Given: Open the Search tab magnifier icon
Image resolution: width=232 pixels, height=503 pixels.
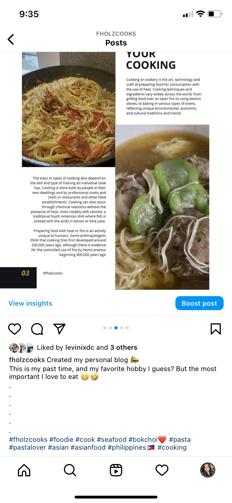Looking at the screenshot, I should pos(70,470).
